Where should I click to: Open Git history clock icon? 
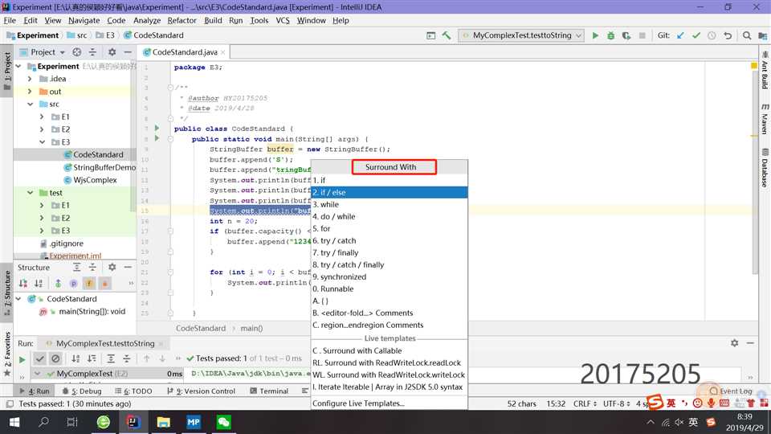(712, 35)
